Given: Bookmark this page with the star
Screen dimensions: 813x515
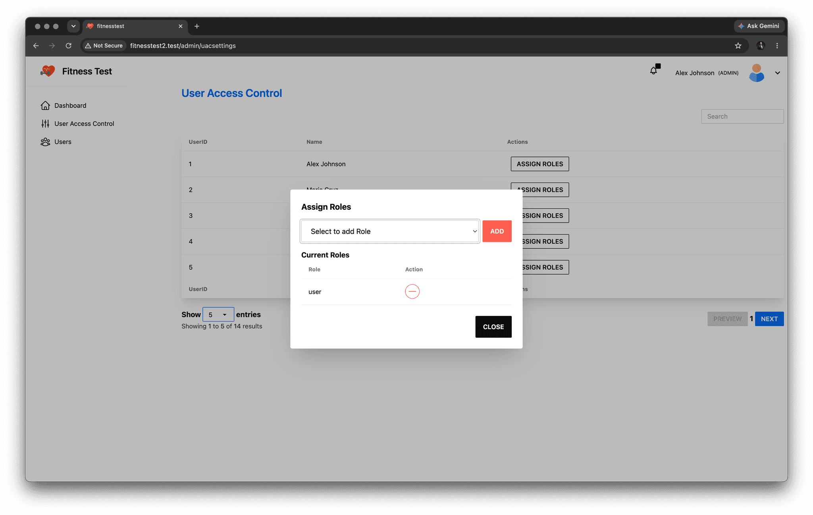Looking at the screenshot, I should click(738, 46).
